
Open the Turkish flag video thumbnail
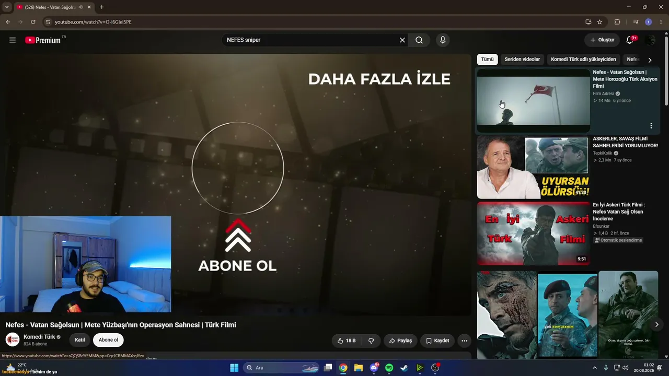coord(533,101)
